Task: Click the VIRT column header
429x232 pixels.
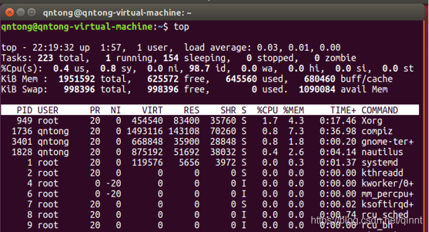Action: coord(152,110)
